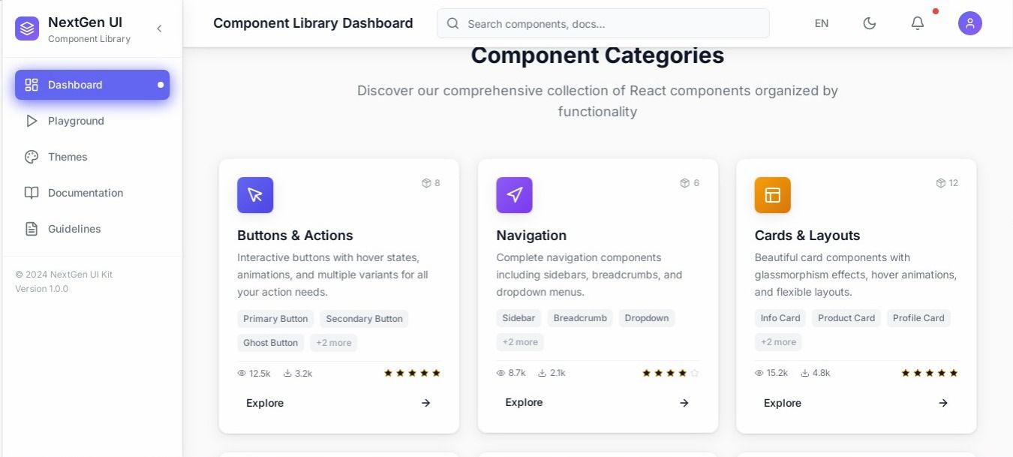Expand the +2 more tags in Navigation card

(x=520, y=342)
